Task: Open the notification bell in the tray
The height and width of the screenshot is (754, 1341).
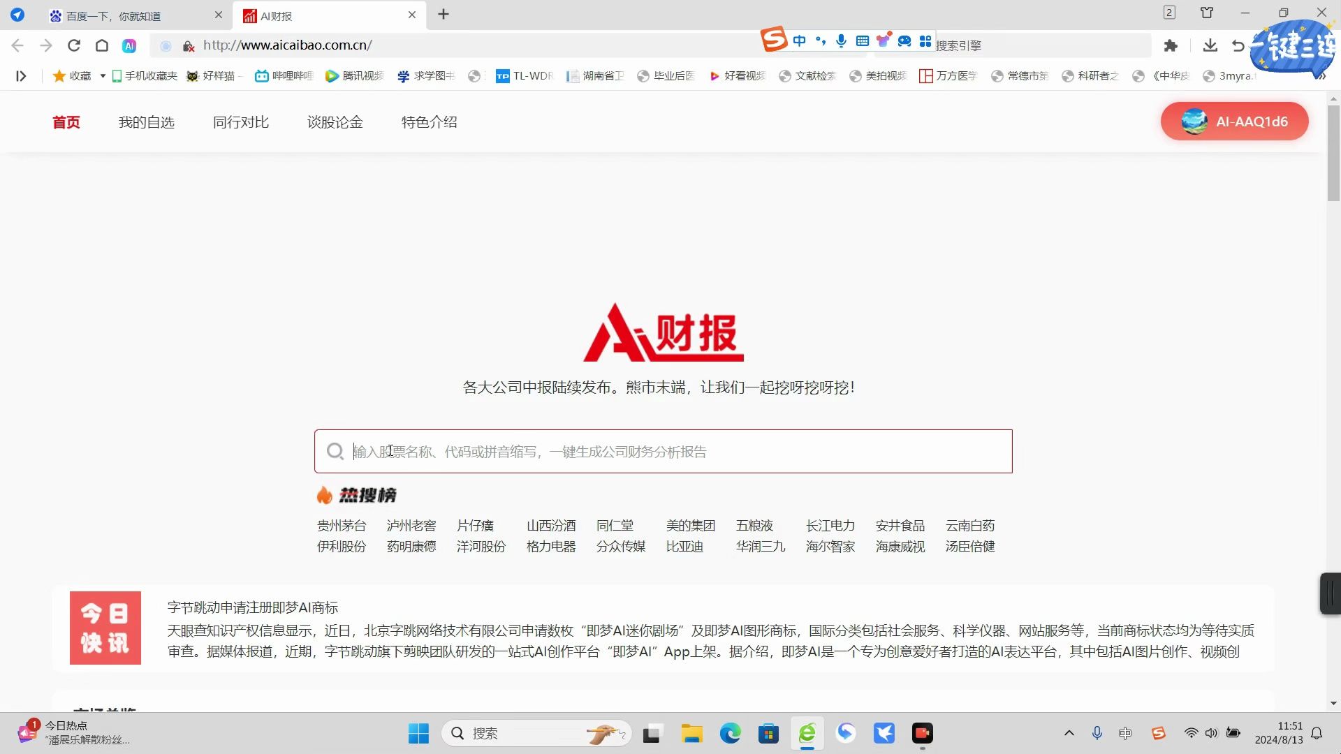Action: (x=1317, y=733)
